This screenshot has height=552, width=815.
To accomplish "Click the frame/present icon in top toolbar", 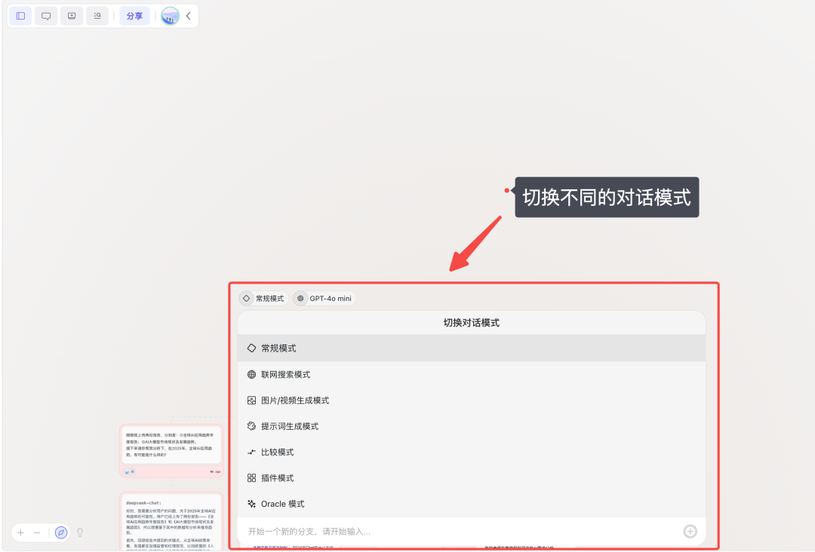I will coord(71,16).
